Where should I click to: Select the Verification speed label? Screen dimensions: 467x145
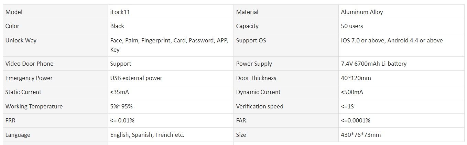pyautogui.click(x=260, y=106)
